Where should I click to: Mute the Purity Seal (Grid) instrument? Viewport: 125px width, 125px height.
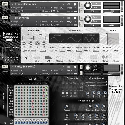coord(81,73)
